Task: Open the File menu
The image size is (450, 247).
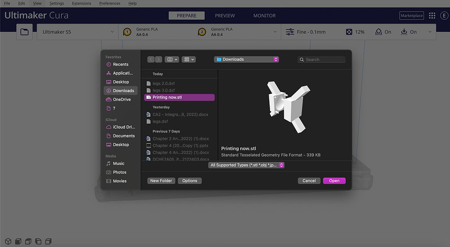Action: tap(7, 4)
